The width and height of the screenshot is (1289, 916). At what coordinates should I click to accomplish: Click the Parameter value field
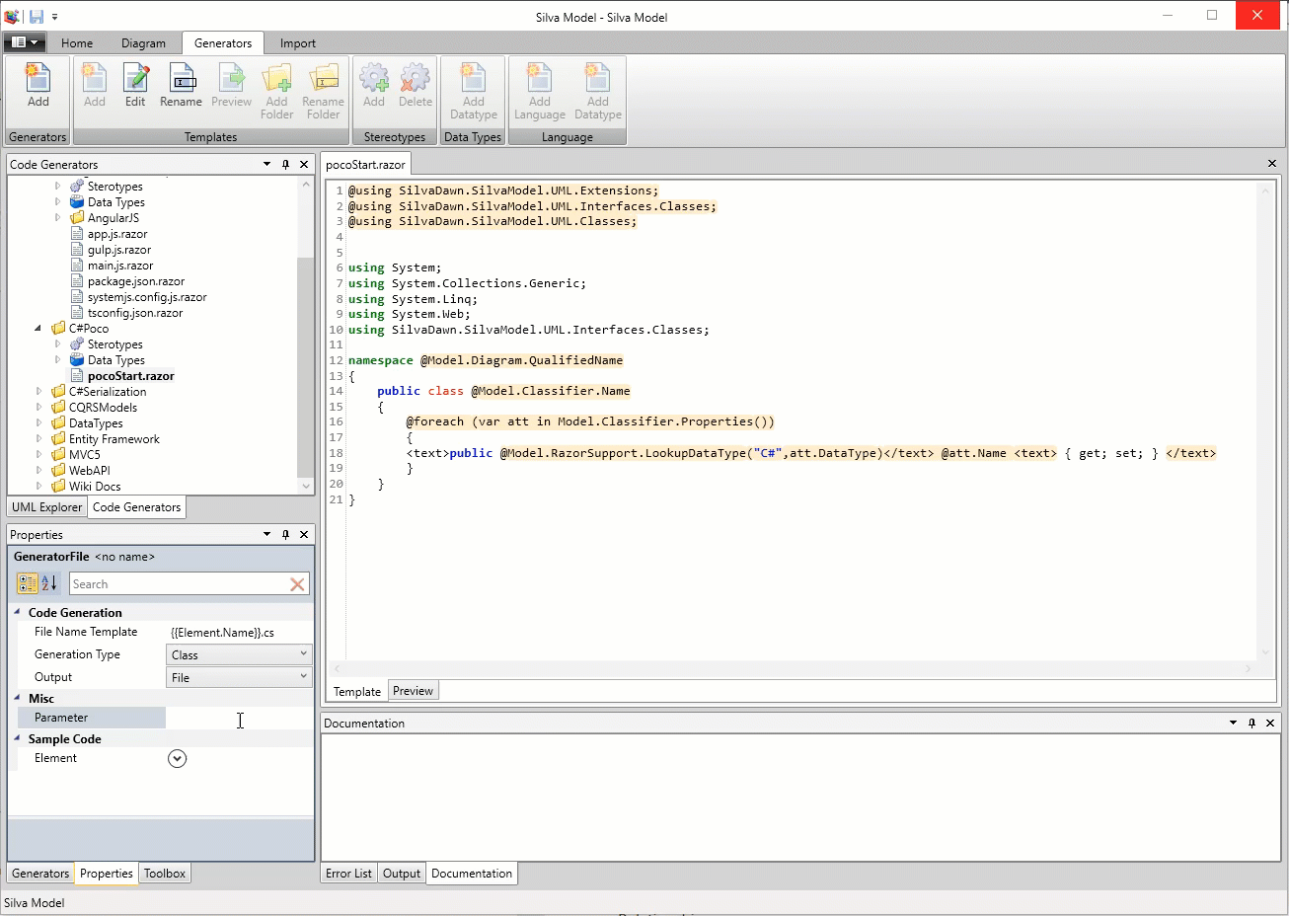240,718
